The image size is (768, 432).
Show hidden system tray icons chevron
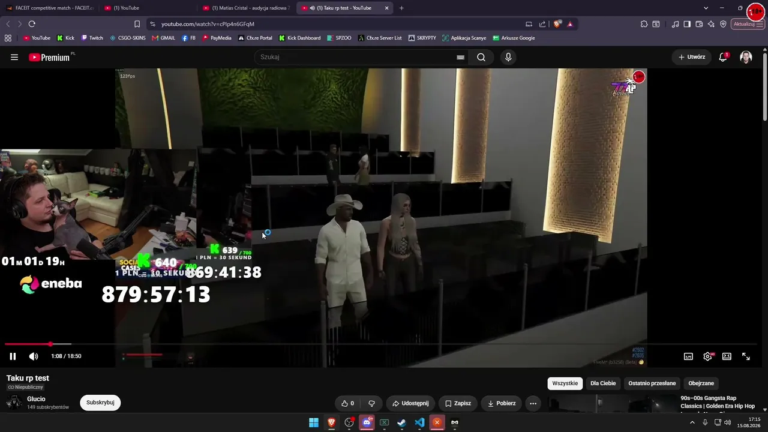pos(692,422)
